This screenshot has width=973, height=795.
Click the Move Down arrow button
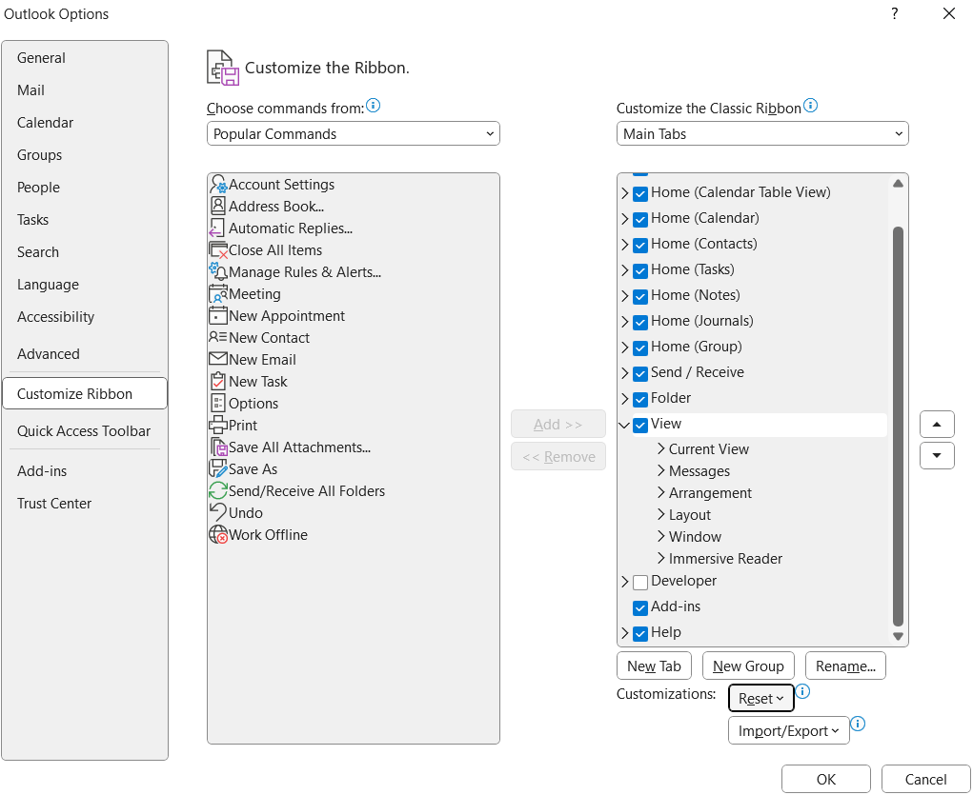pos(937,456)
